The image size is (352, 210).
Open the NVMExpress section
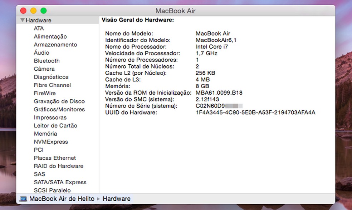pyautogui.click(x=51, y=142)
